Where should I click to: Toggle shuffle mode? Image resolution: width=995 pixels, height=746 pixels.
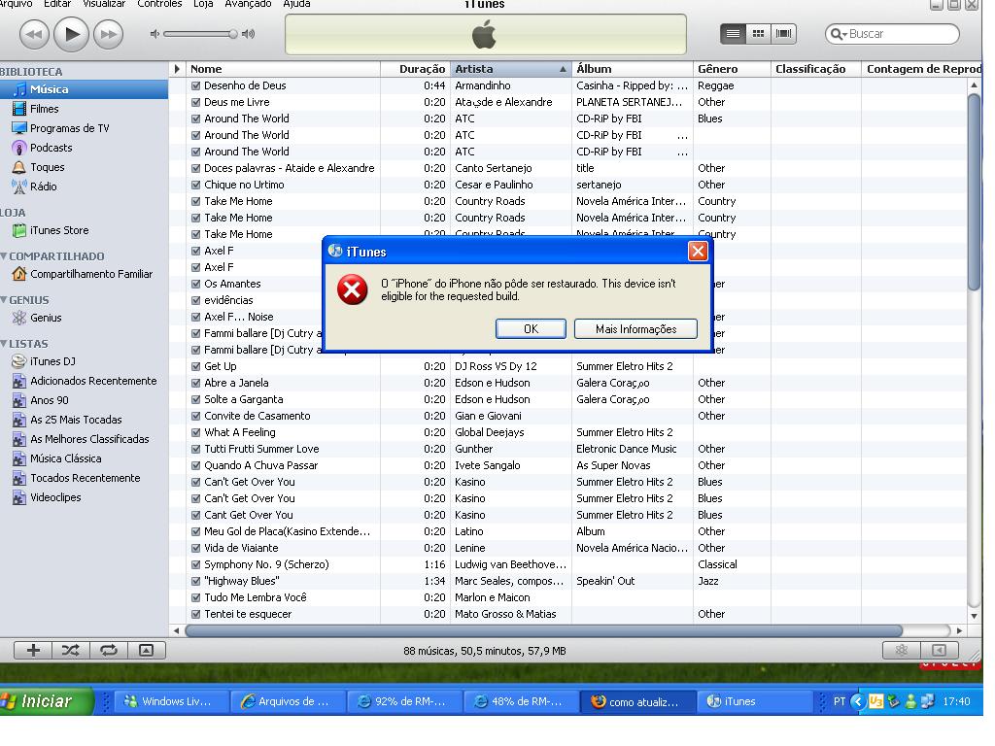70,650
